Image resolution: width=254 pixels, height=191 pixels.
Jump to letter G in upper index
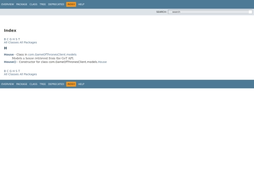point(10,39)
